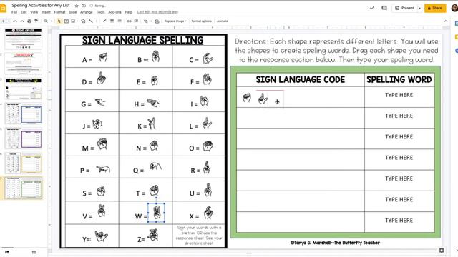The height and width of the screenshot is (257, 458).
Task: Select the blue-bordered fourth slide thumbnail
Action: point(24,114)
